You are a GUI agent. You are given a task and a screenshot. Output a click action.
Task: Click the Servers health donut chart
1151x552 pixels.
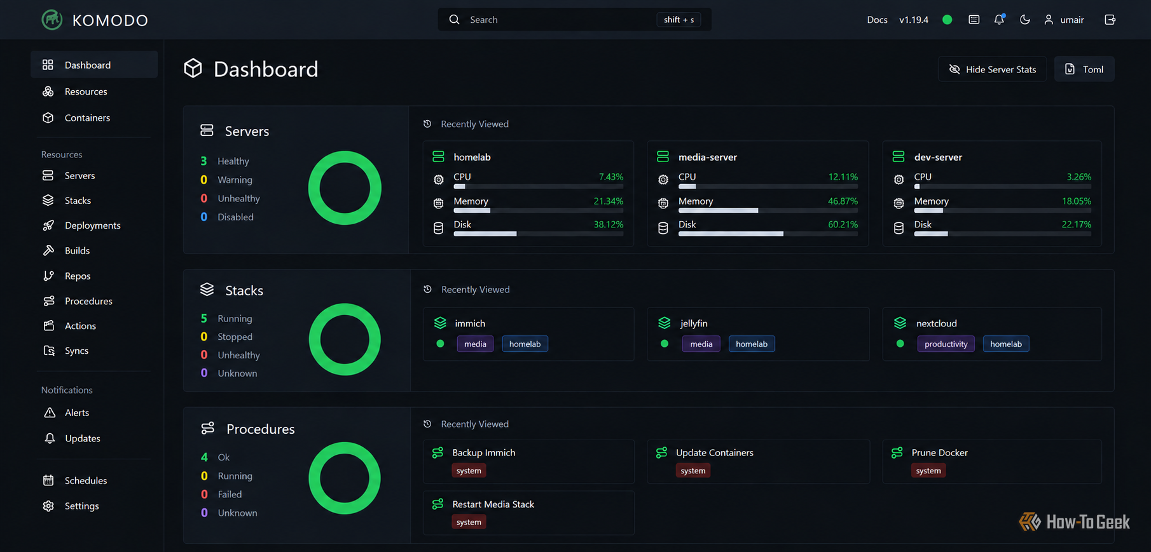(x=345, y=188)
